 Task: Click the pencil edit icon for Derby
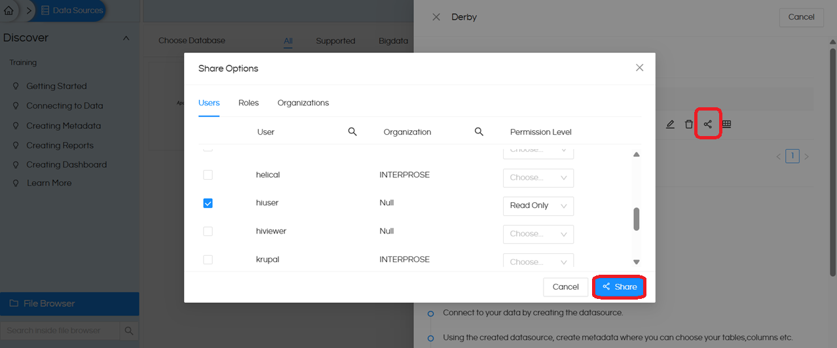670,124
